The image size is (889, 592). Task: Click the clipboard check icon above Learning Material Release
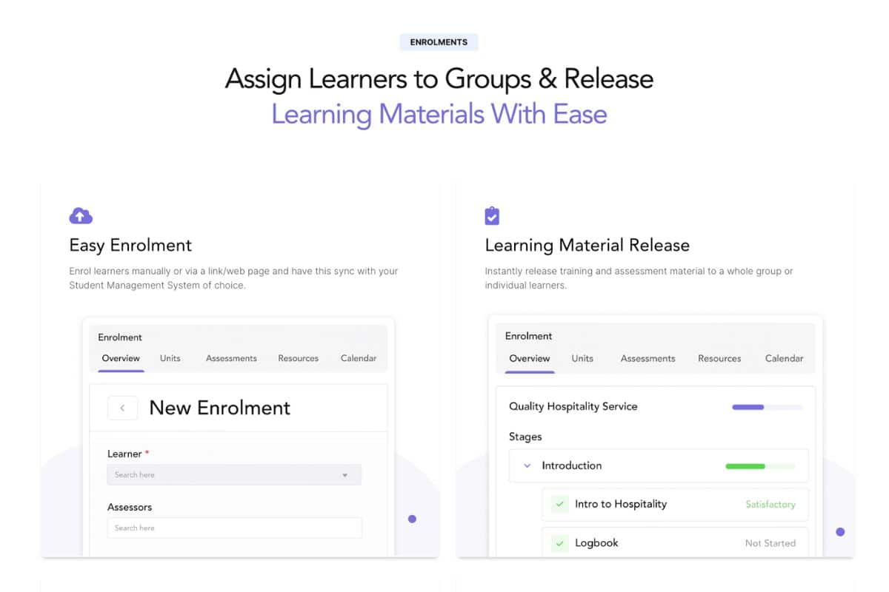492,215
